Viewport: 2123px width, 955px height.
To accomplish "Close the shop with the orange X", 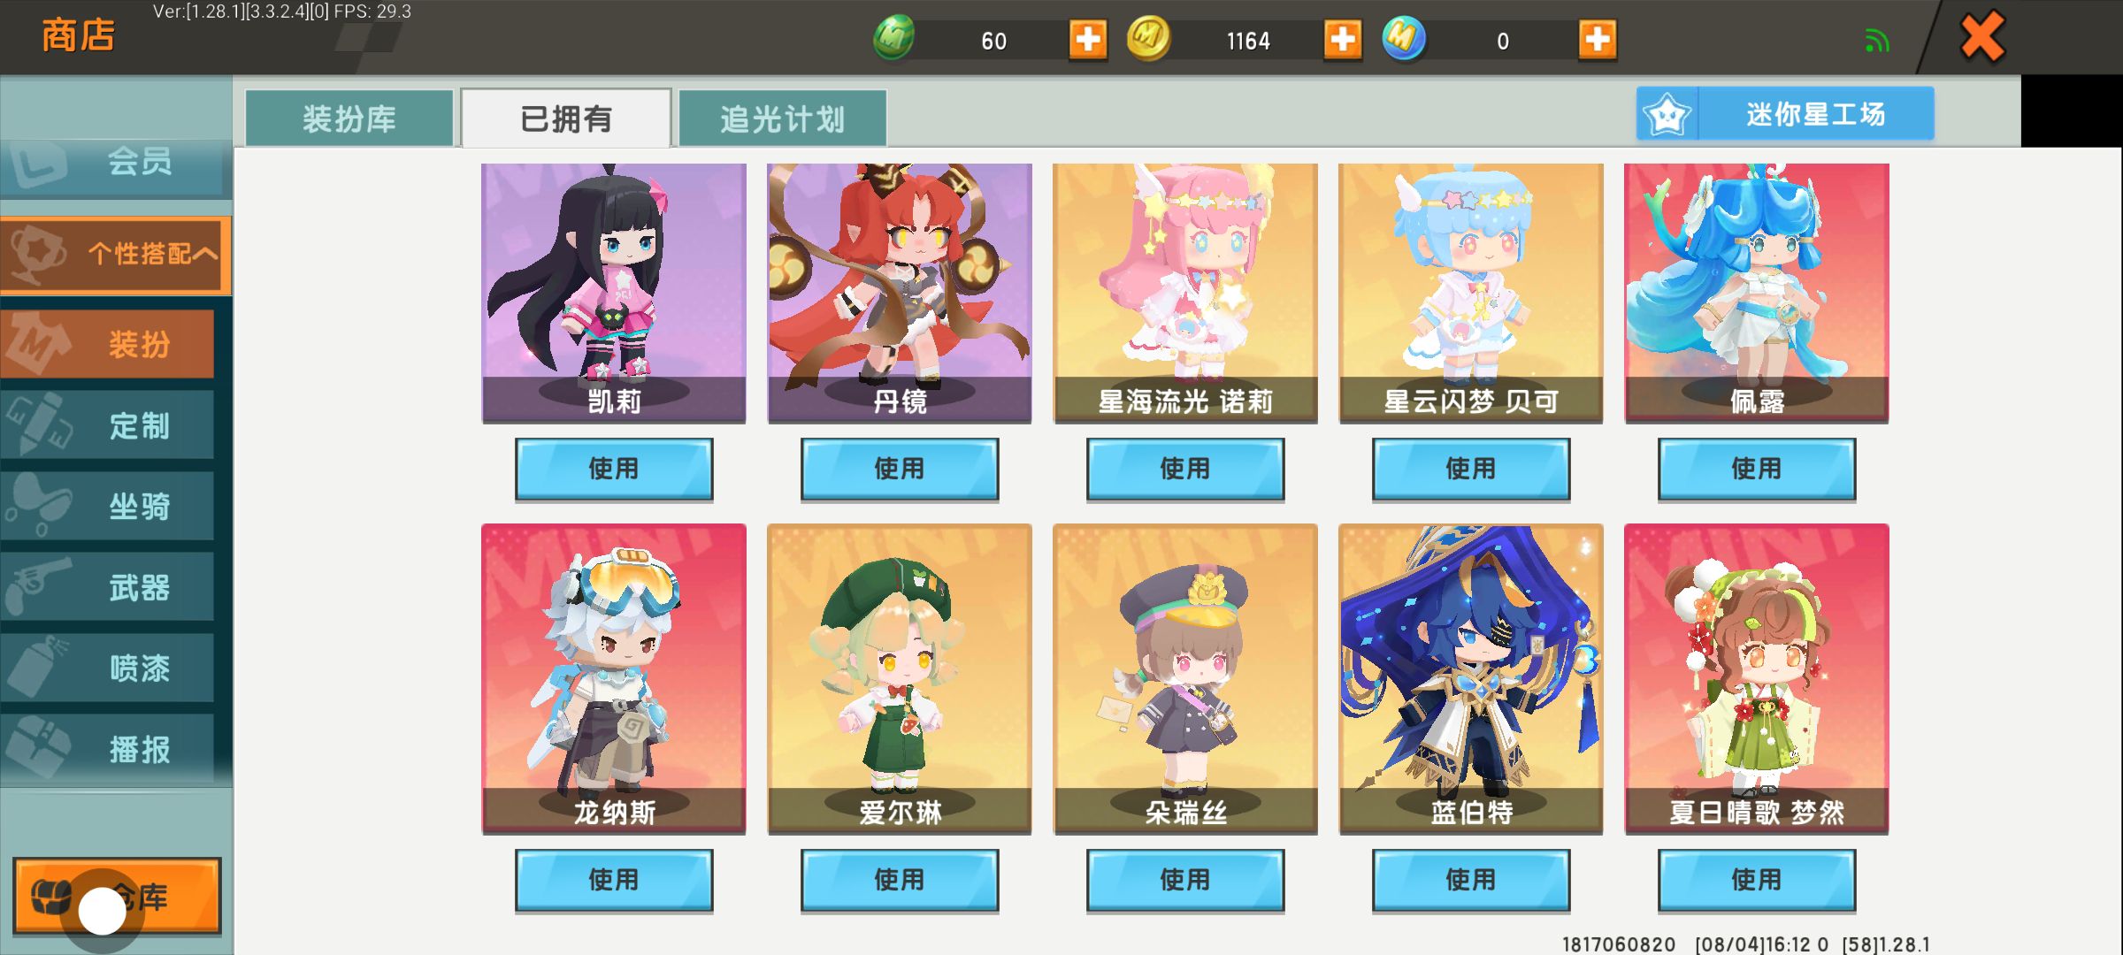I will click(1982, 37).
